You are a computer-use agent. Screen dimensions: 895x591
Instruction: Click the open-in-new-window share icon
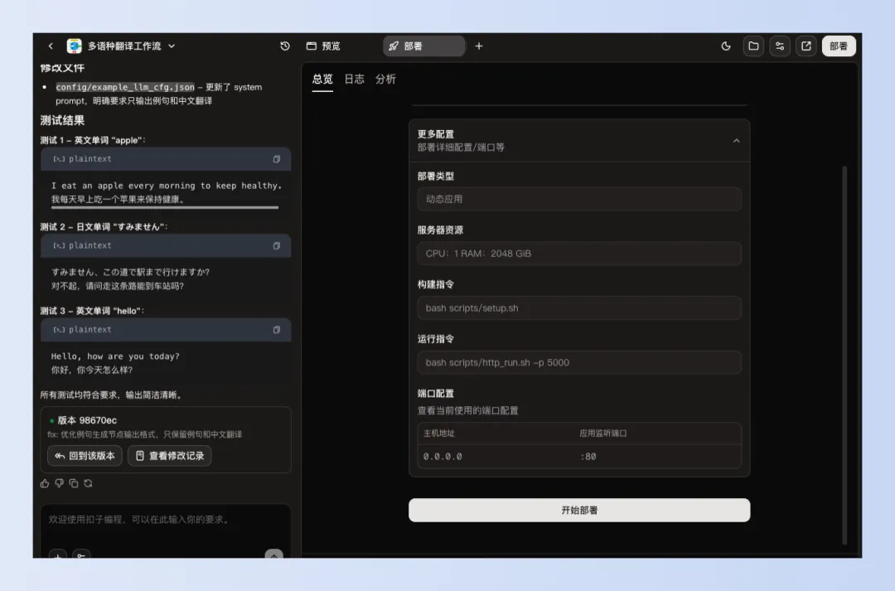[x=806, y=46]
